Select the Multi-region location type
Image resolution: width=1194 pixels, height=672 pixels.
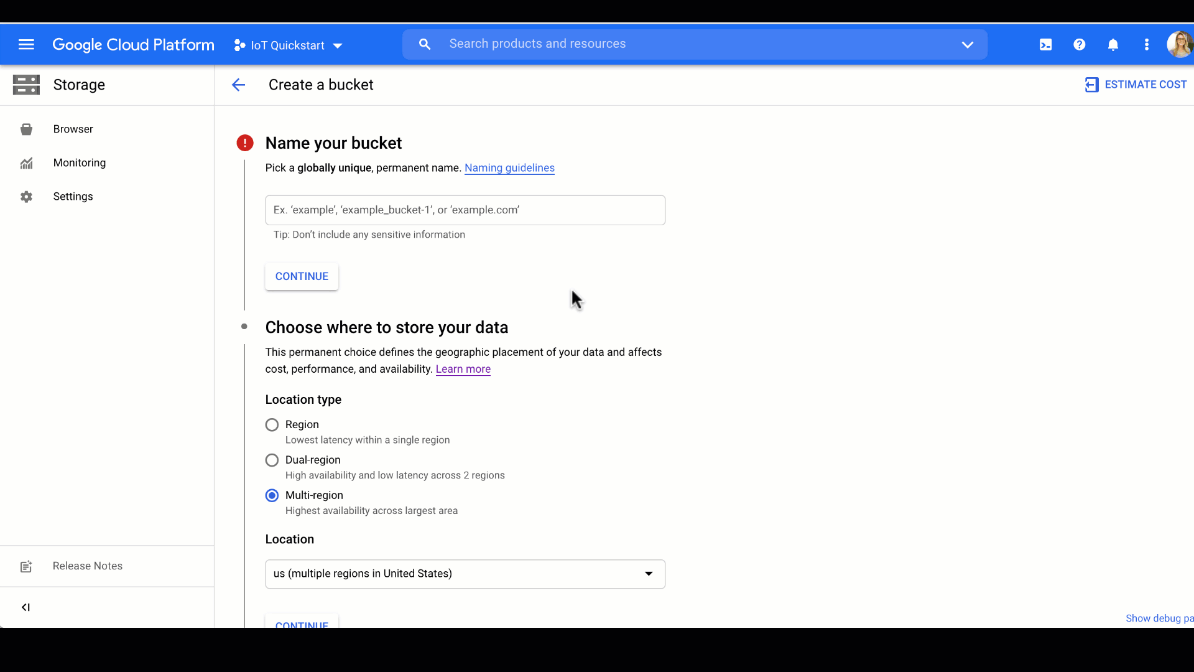point(272,496)
